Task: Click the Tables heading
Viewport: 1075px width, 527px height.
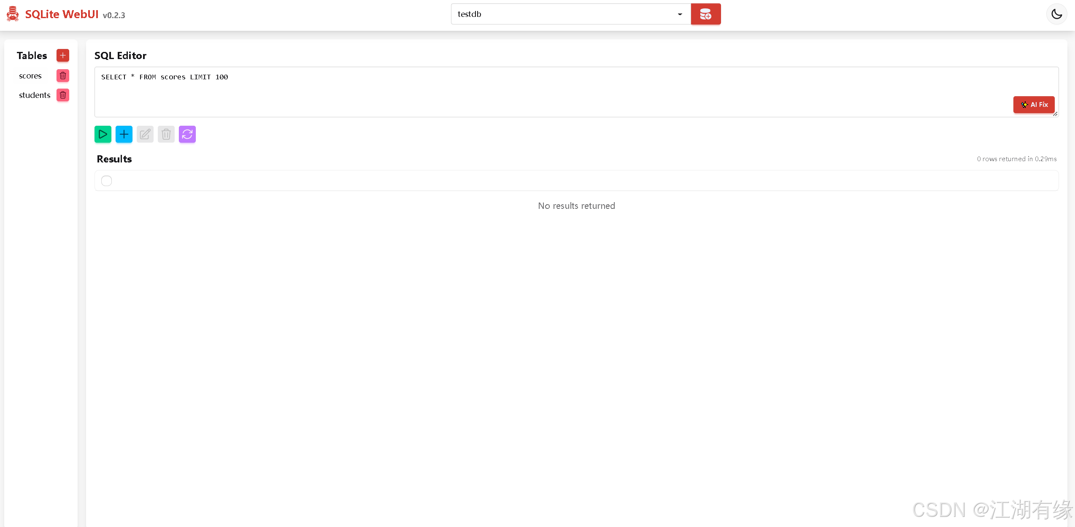Action: click(32, 56)
